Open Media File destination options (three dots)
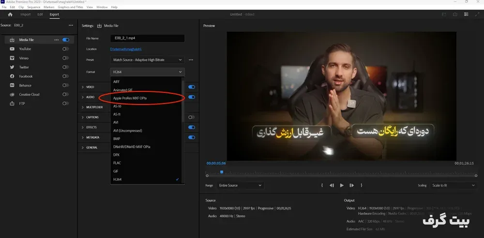The height and width of the screenshot is (238, 484). tap(57, 40)
